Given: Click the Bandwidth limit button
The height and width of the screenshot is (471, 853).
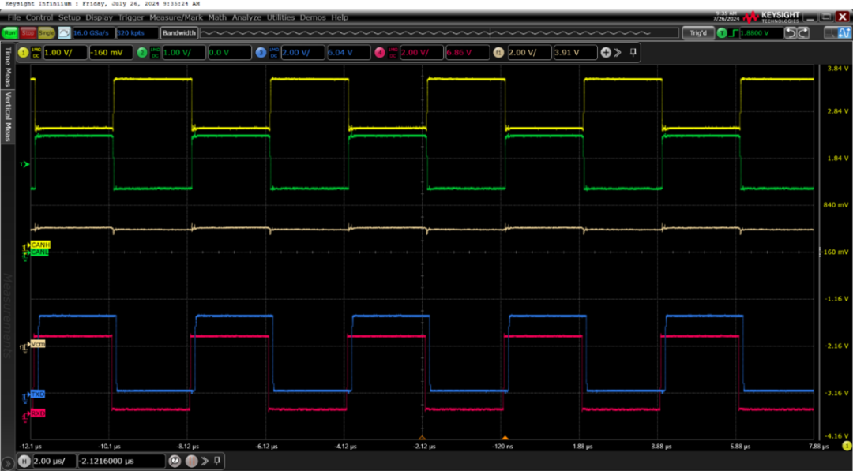Looking at the screenshot, I should 179,33.
